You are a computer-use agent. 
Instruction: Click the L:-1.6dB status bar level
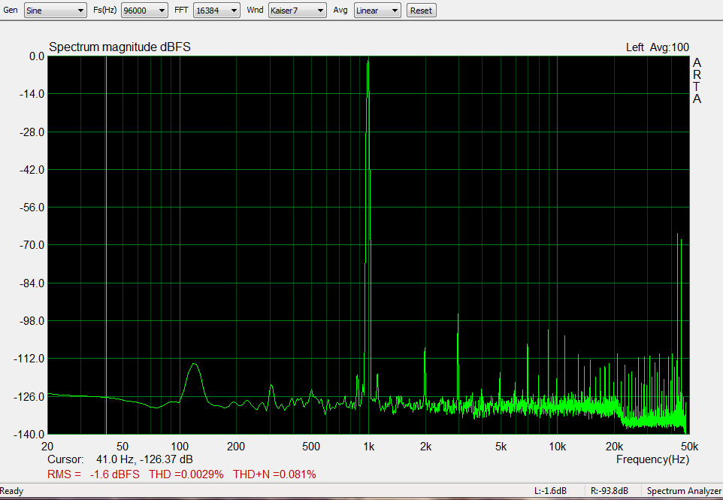coord(550,491)
